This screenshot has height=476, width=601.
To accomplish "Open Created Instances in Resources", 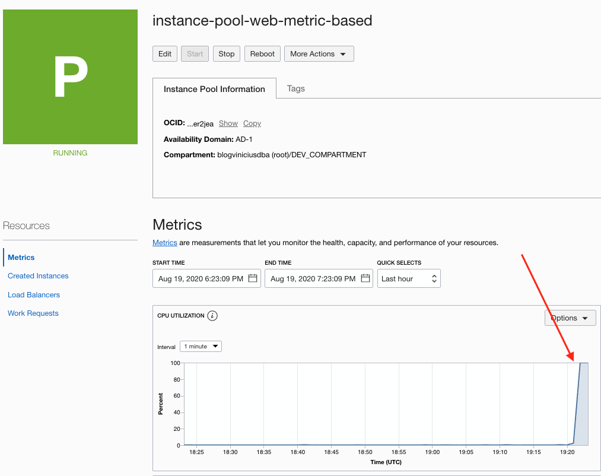I will tap(38, 276).
